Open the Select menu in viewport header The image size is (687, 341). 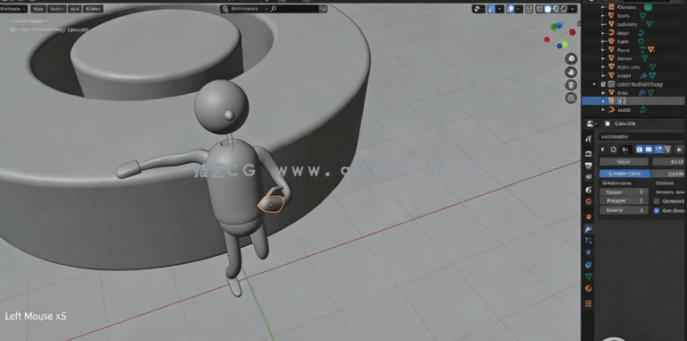click(x=56, y=9)
